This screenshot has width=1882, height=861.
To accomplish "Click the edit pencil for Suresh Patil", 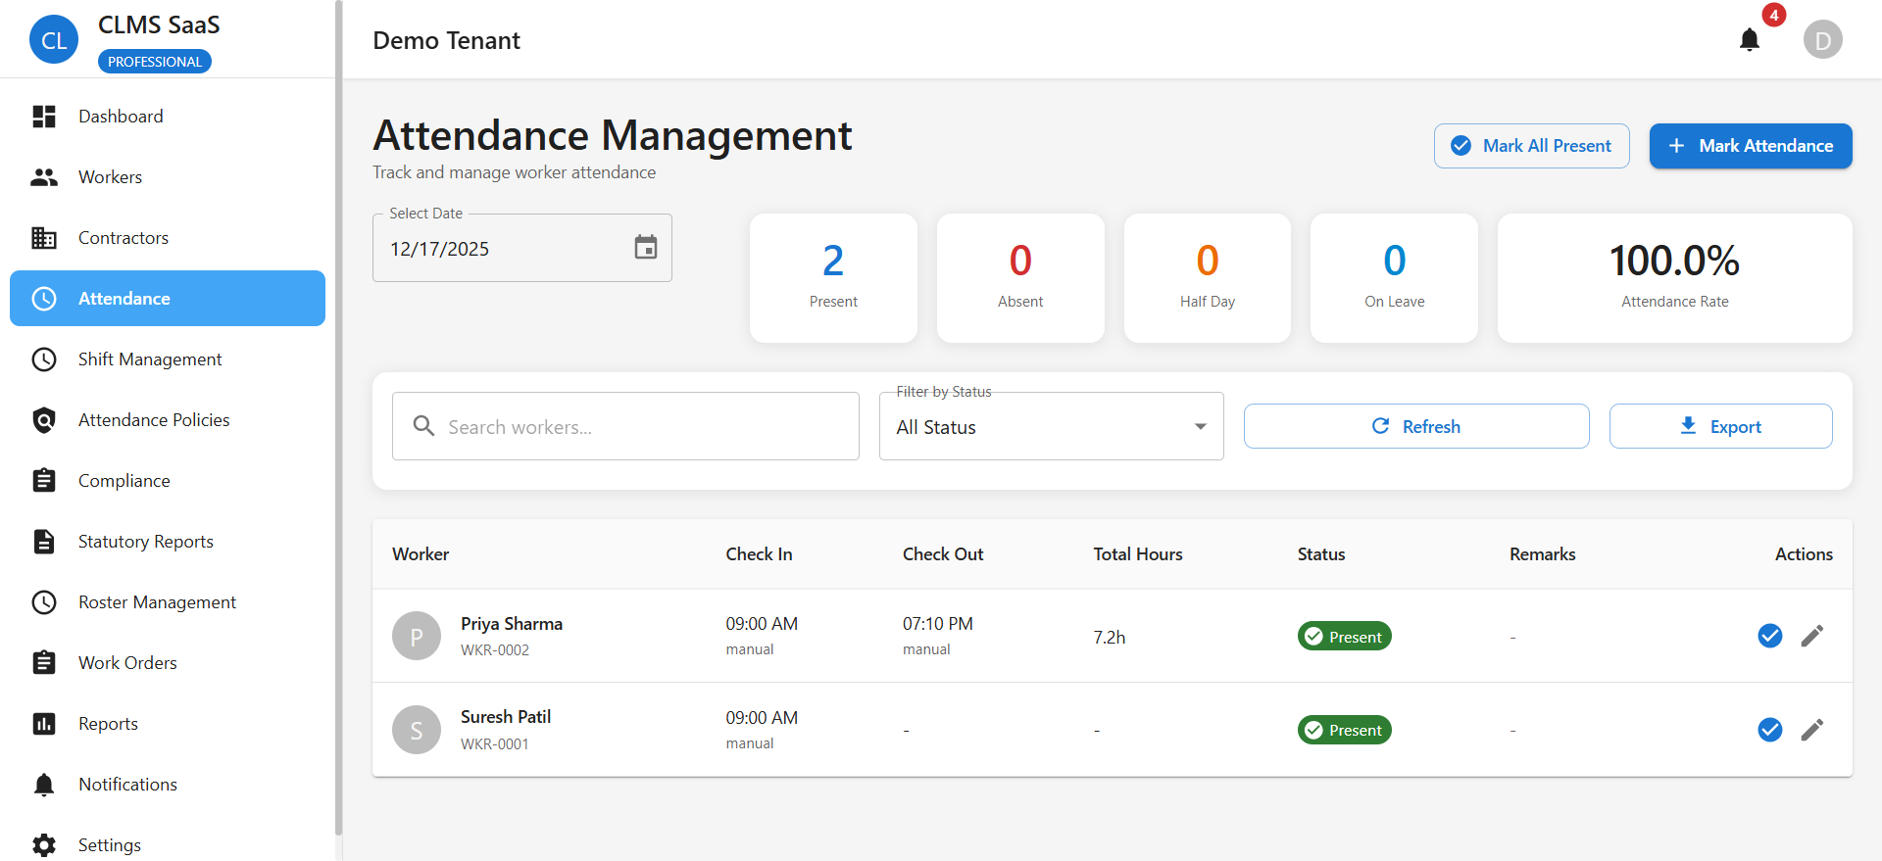I will (1811, 730).
